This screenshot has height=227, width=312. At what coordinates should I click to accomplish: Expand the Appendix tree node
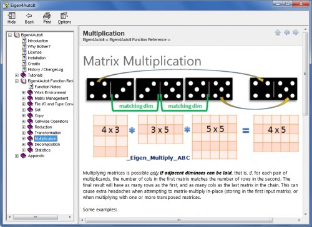17,156
